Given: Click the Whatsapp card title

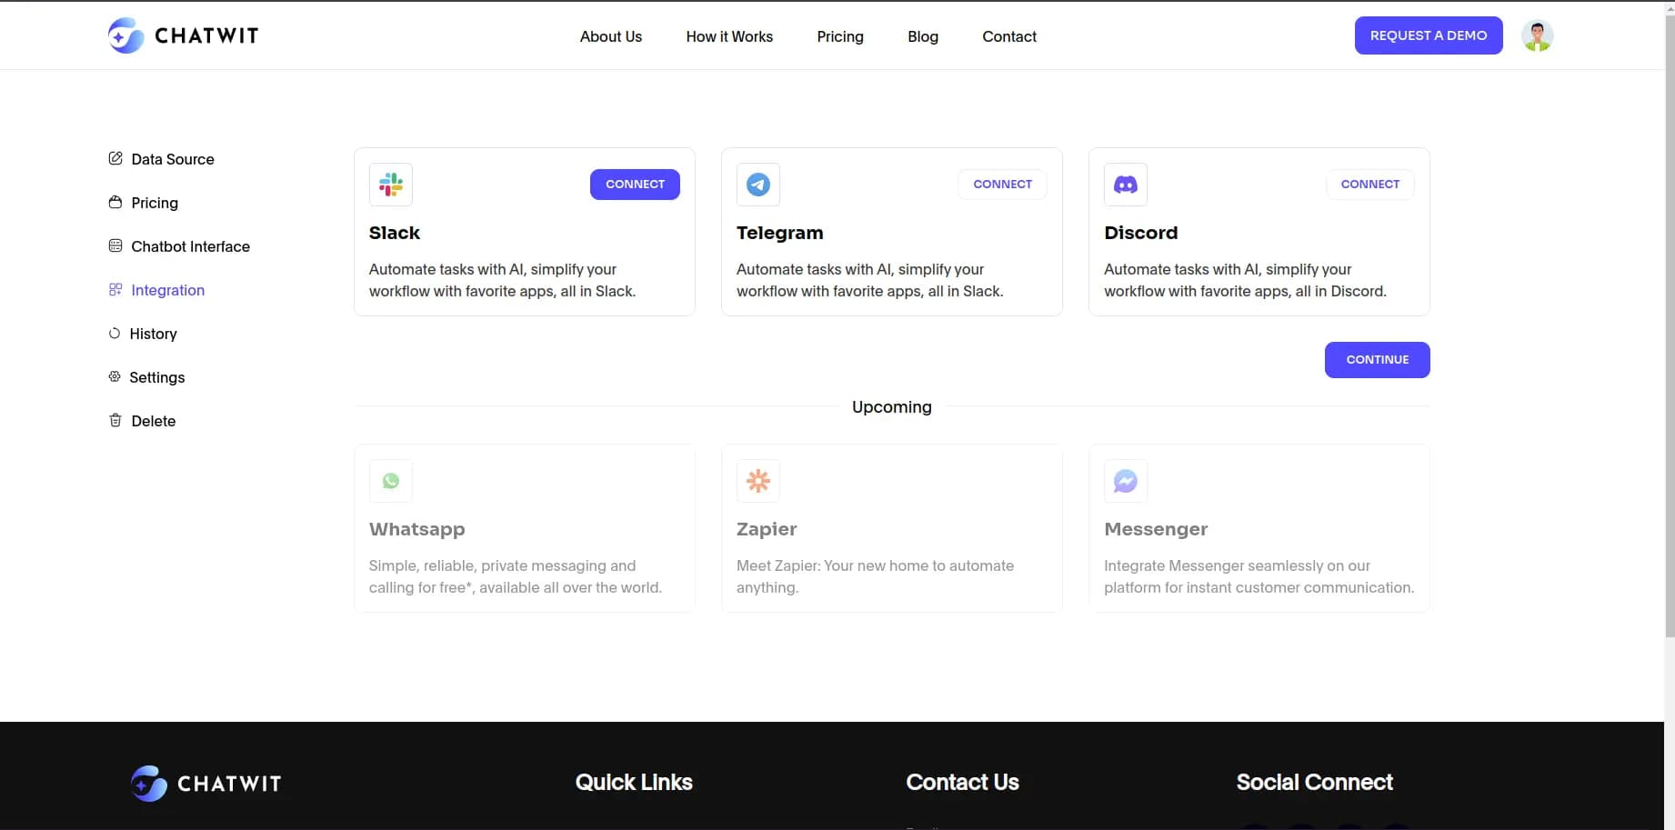Looking at the screenshot, I should click(x=416, y=529).
